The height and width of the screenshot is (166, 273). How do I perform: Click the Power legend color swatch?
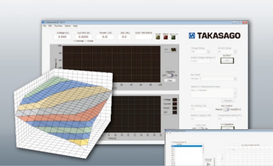(175, 108)
